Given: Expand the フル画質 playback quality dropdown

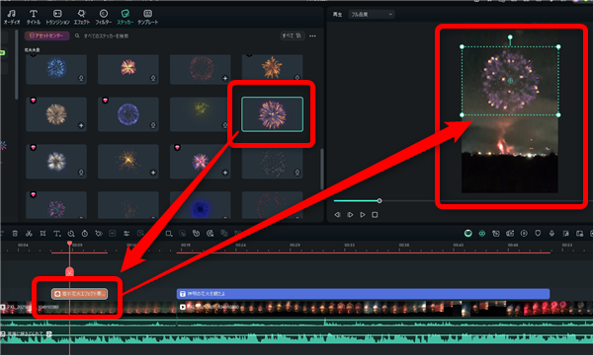Looking at the screenshot, I should (x=372, y=15).
